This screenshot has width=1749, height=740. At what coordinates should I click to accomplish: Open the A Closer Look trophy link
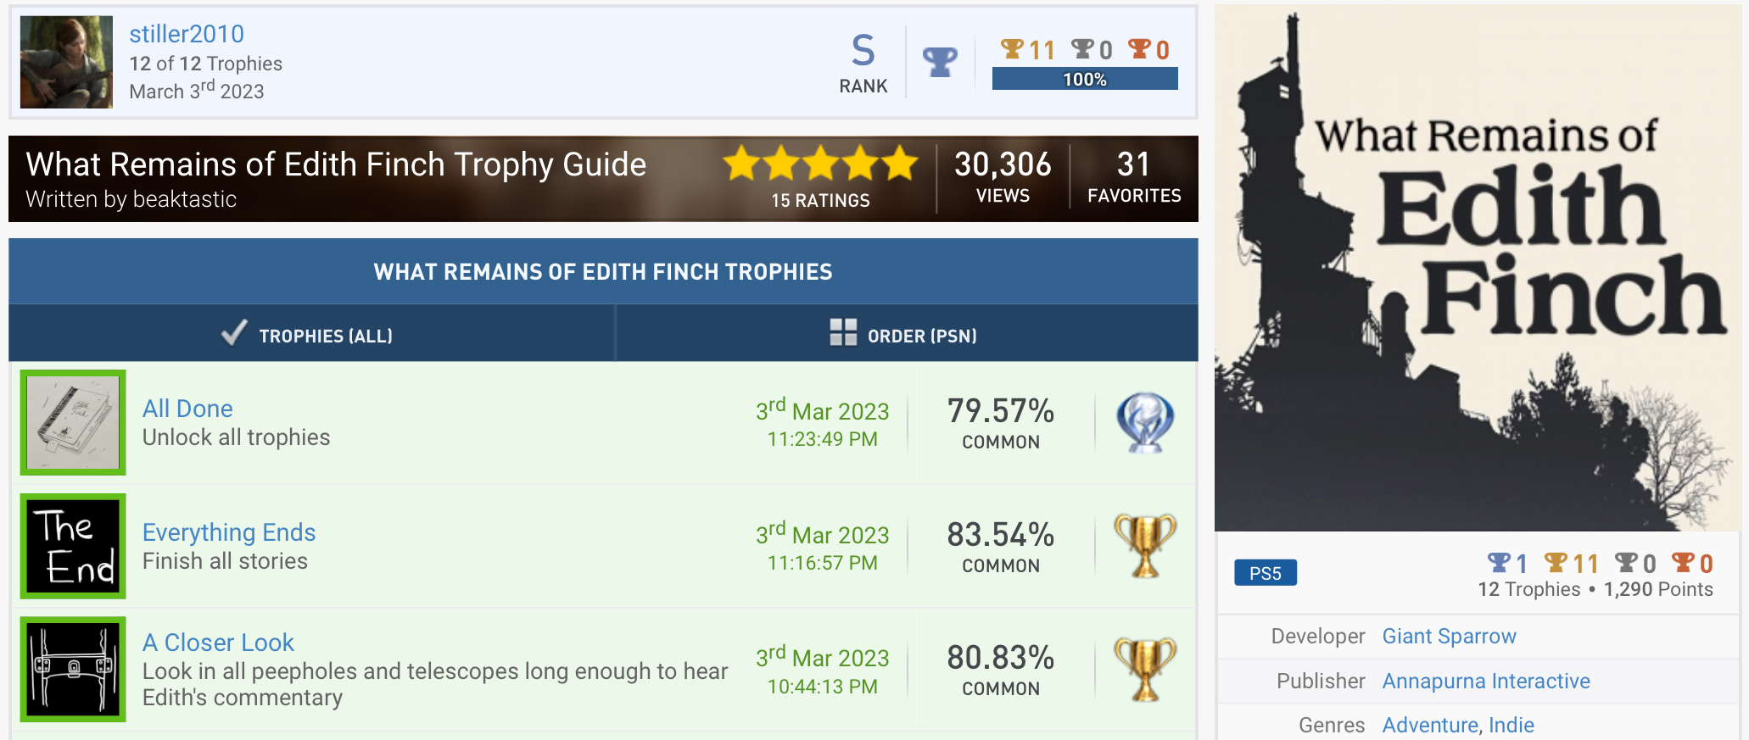click(218, 643)
